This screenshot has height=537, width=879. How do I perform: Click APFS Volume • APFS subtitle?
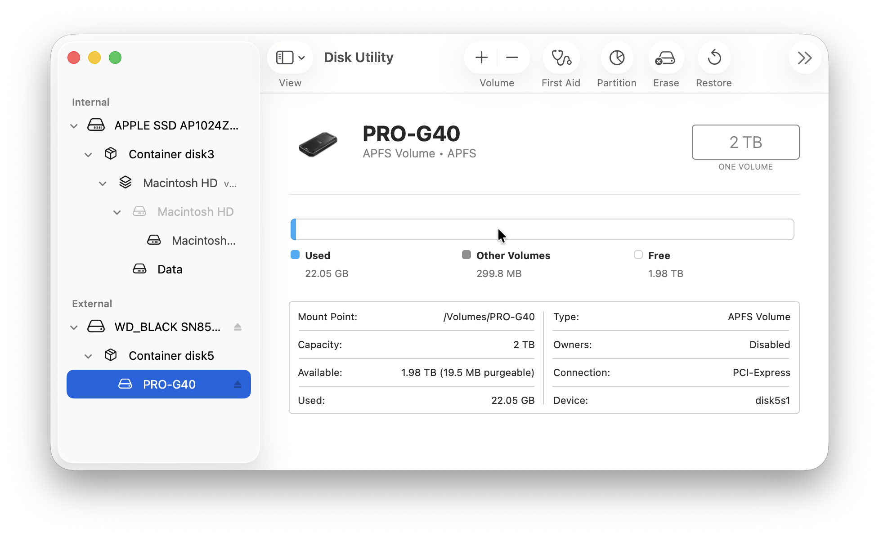click(x=419, y=154)
